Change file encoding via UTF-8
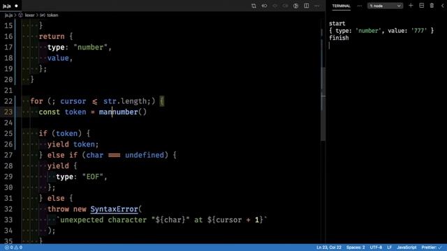 (376, 248)
